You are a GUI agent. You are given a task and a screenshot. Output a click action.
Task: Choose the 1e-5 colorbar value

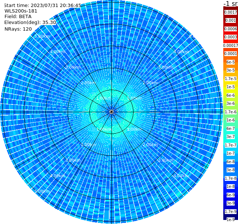point(231,87)
